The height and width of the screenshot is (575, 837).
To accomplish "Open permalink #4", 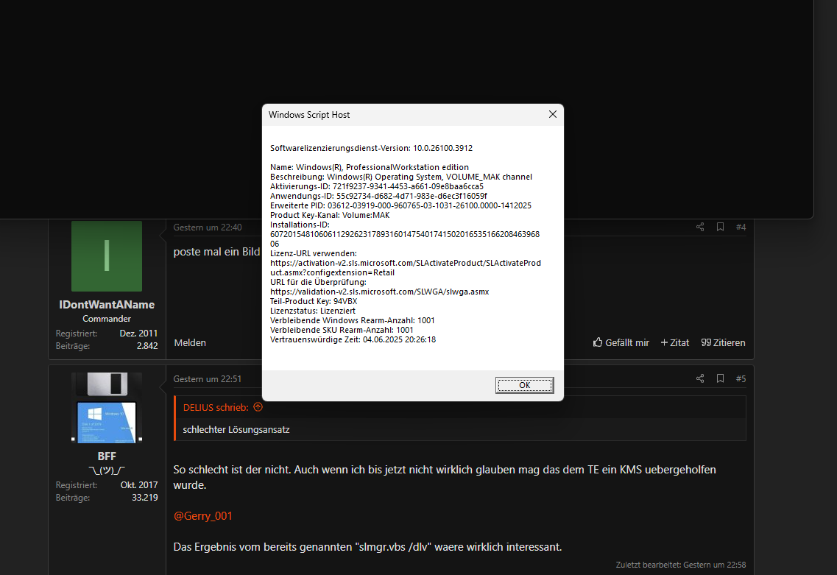I will (741, 227).
